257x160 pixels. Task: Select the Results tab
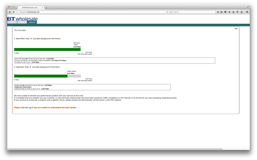point(32,22)
